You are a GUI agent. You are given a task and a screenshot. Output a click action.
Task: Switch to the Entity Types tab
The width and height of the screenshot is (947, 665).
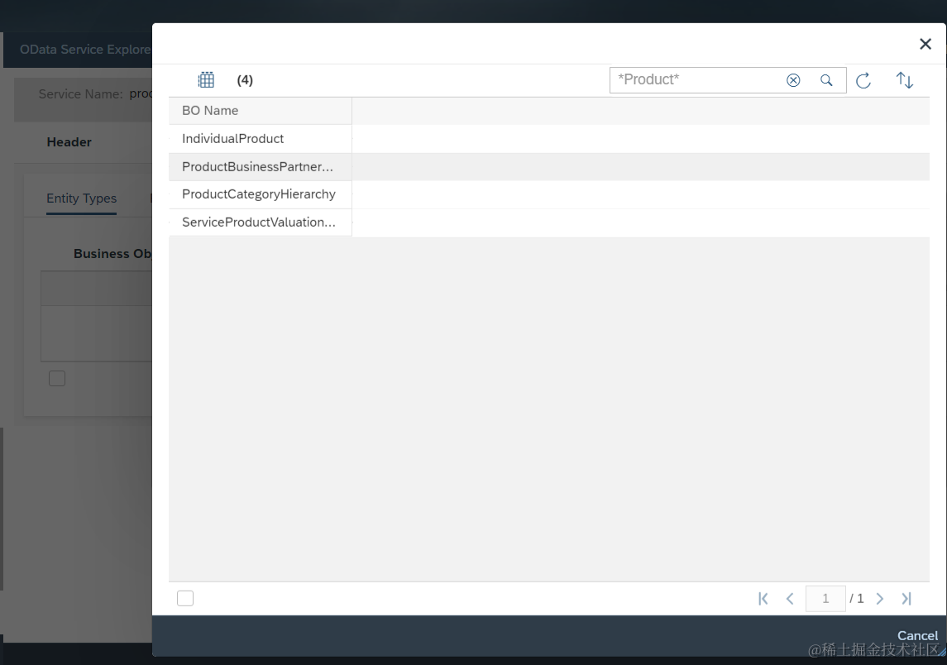click(82, 199)
